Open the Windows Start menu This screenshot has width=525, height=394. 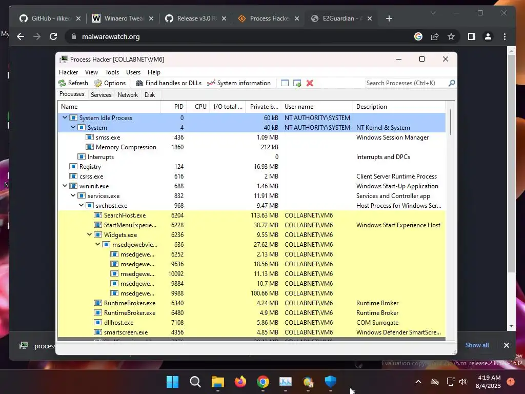tap(172, 382)
